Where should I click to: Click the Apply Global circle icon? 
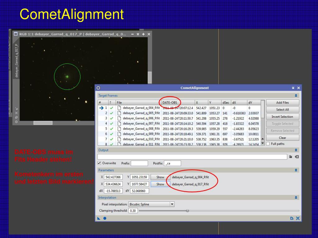click(x=104, y=218)
